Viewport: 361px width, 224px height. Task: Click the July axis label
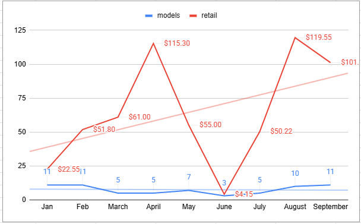tap(259, 207)
